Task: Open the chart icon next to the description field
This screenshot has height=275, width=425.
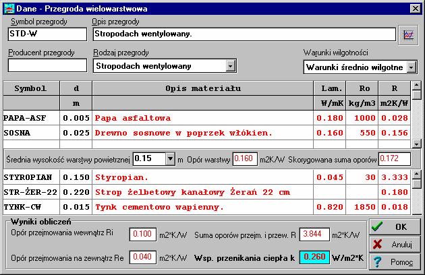Action: pos(408,35)
